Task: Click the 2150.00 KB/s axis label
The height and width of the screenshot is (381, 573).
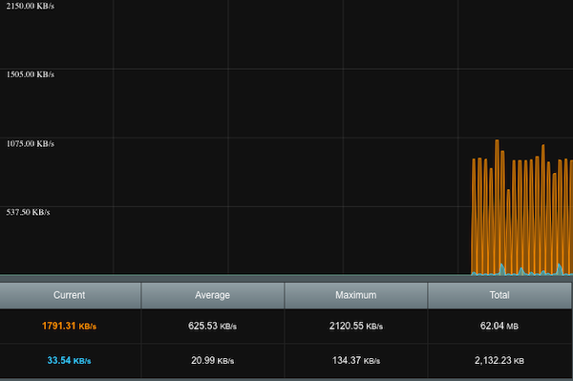Action: [x=31, y=6]
